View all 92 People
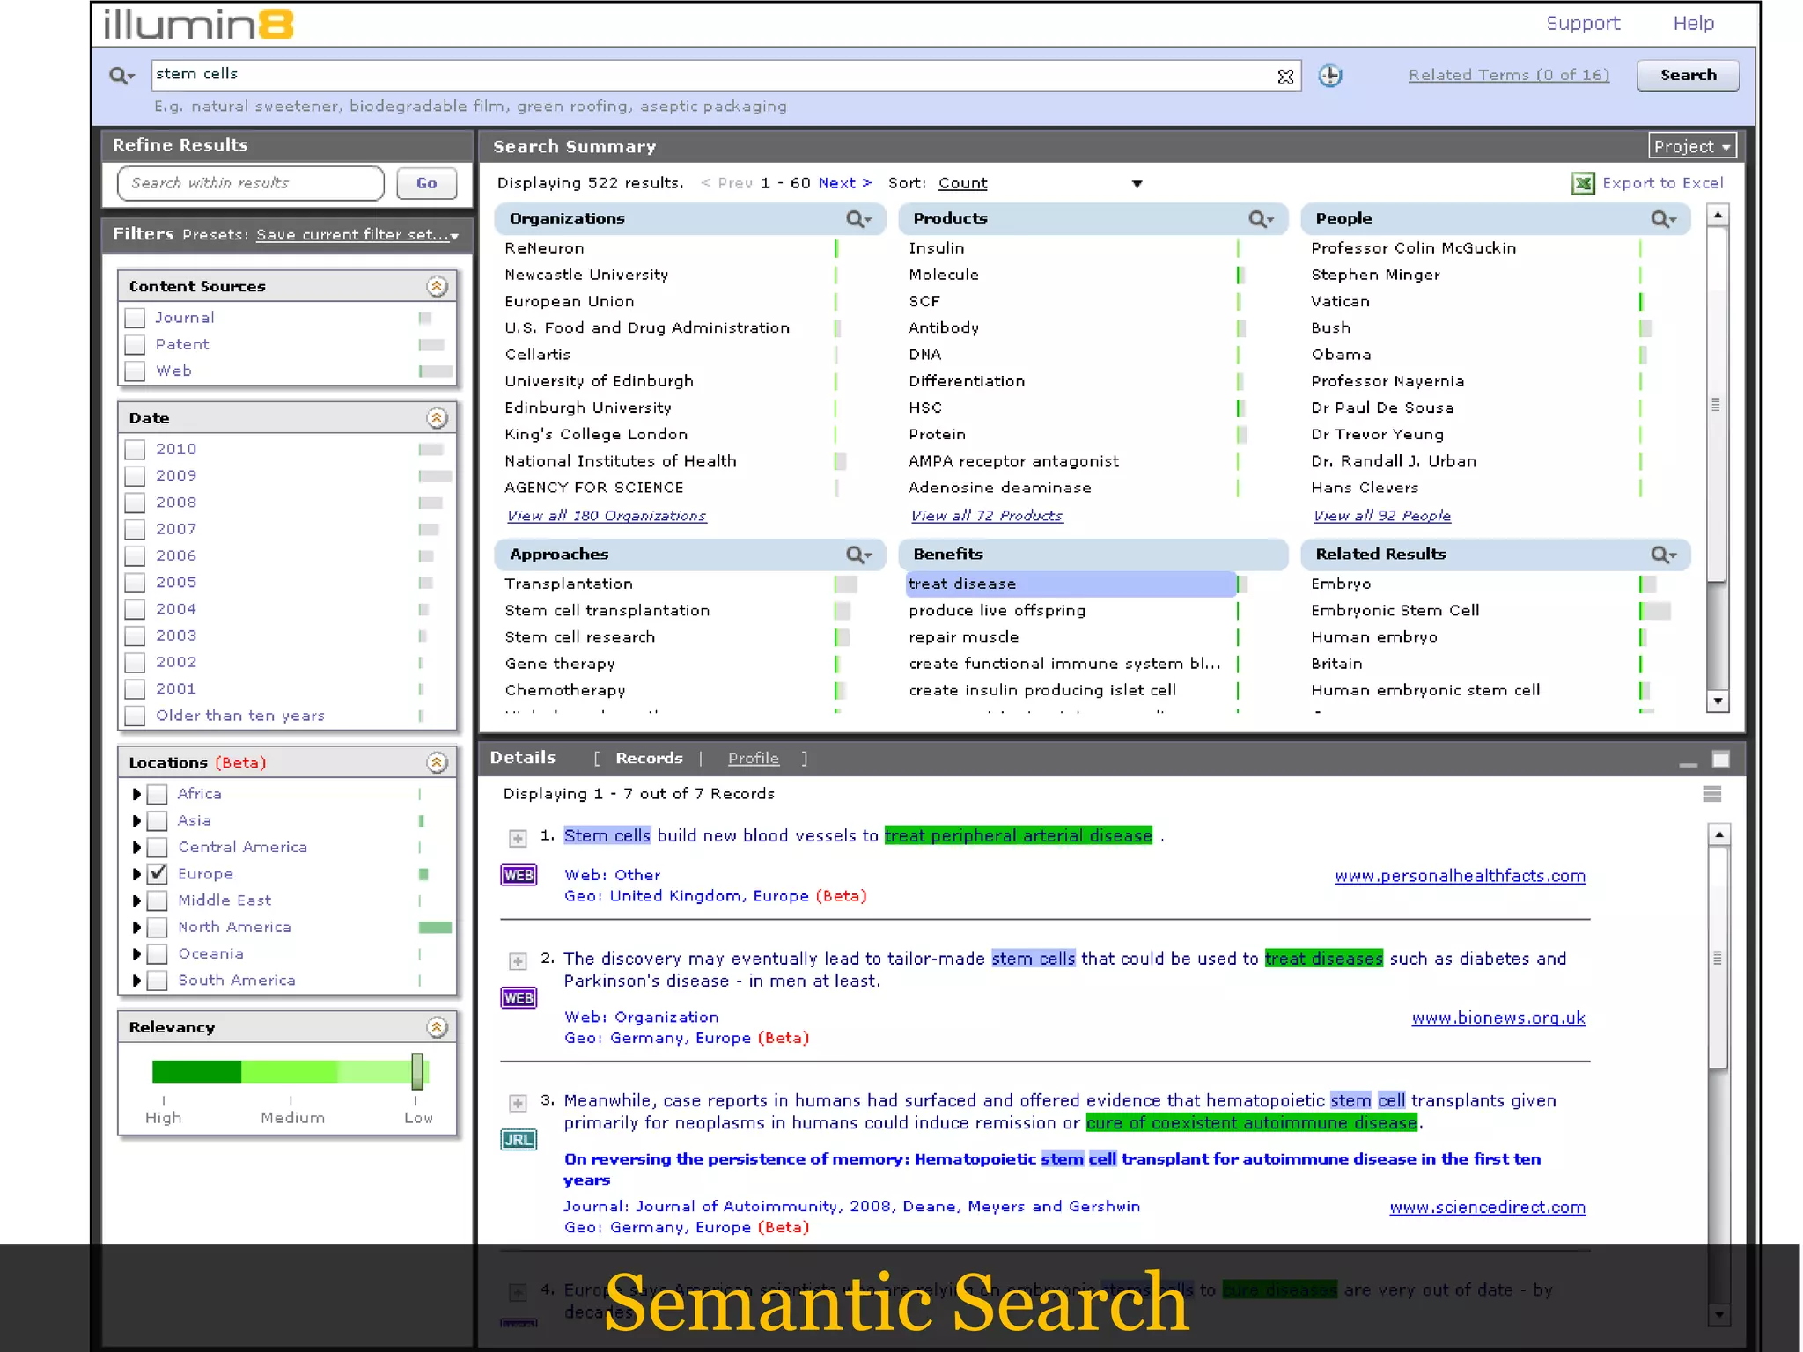This screenshot has width=1803, height=1352. click(1381, 516)
